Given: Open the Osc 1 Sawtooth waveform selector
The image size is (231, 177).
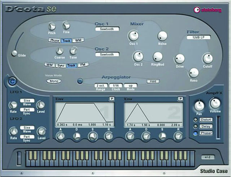Looking at the screenshot, I should [107, 29].
